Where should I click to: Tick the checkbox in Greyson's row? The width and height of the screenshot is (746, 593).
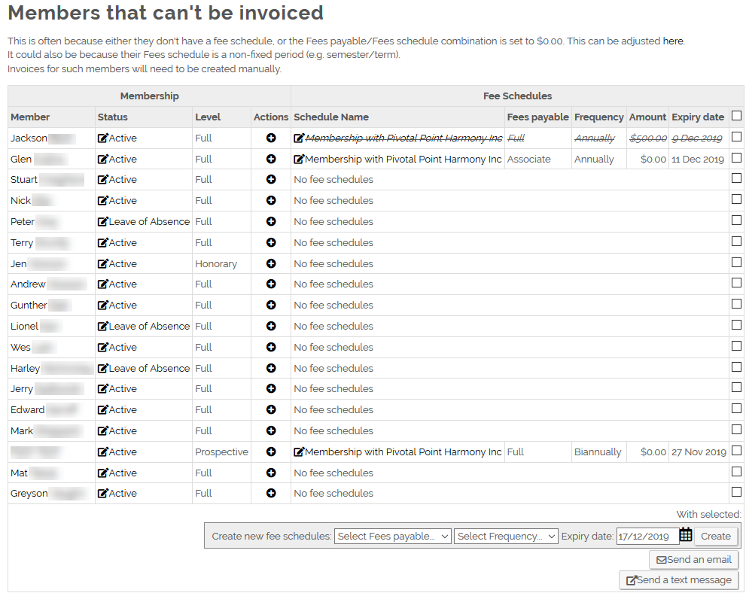[736, 492]
